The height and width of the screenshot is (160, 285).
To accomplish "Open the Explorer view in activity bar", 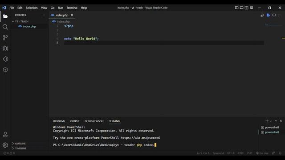I will click(x=5, y=16).
